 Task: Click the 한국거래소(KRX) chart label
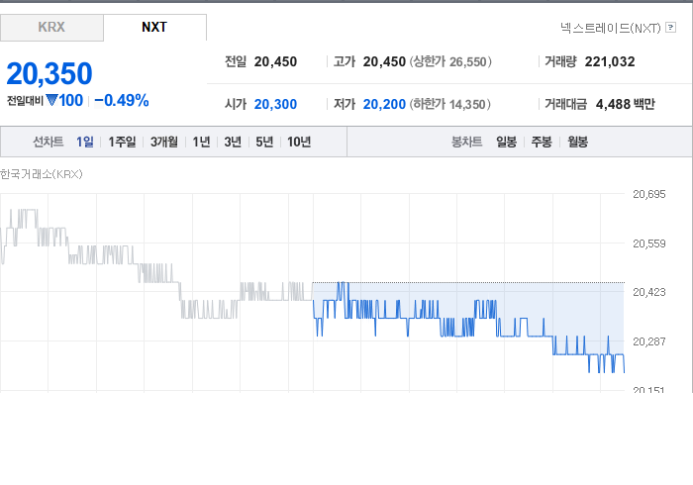point(42,174)
